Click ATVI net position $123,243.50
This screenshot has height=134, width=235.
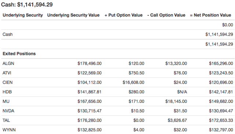[x=221, y=73]
